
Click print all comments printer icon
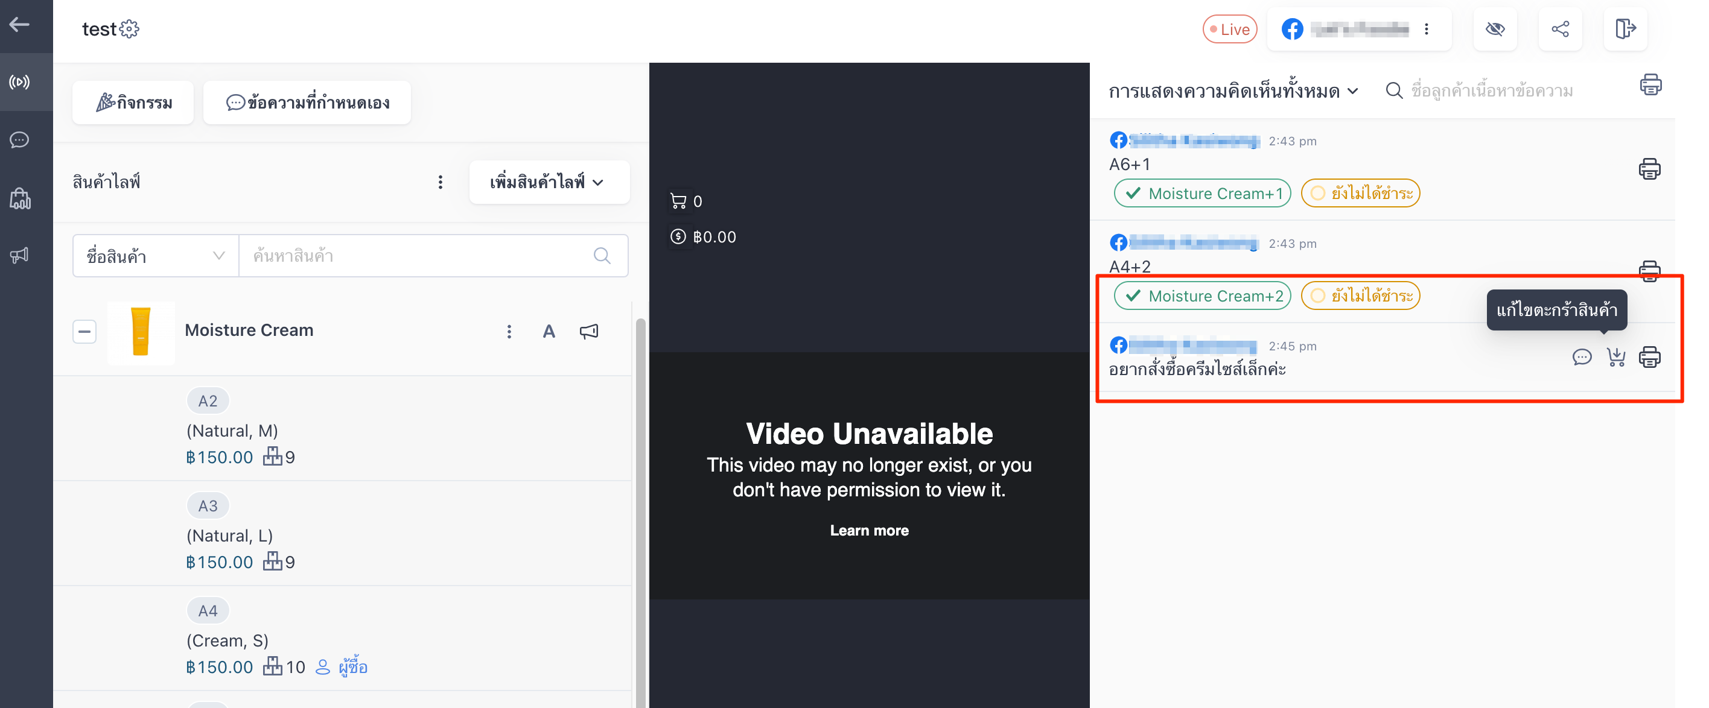pos(1650,85)
